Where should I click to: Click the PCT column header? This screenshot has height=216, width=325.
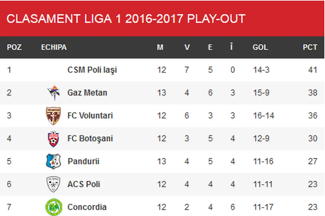click(x=310, y=48)
